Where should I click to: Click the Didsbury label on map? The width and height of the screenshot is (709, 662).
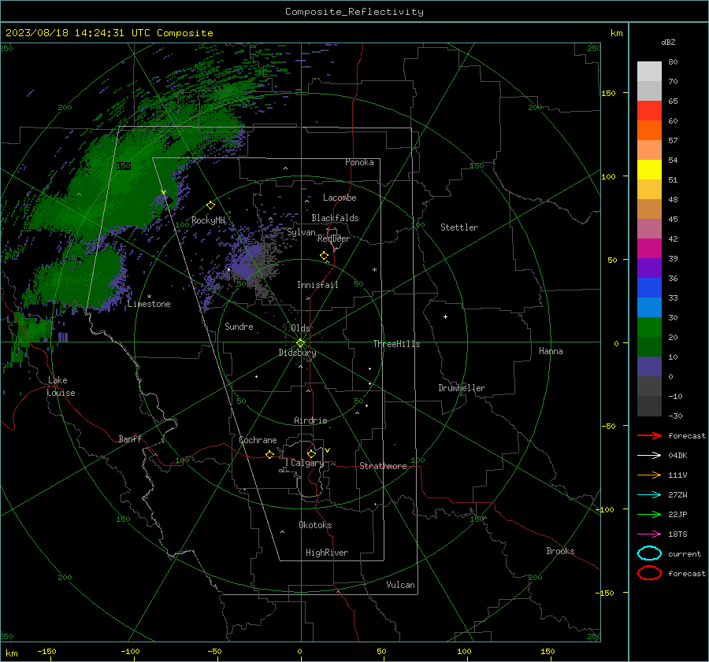coord(297,353)
